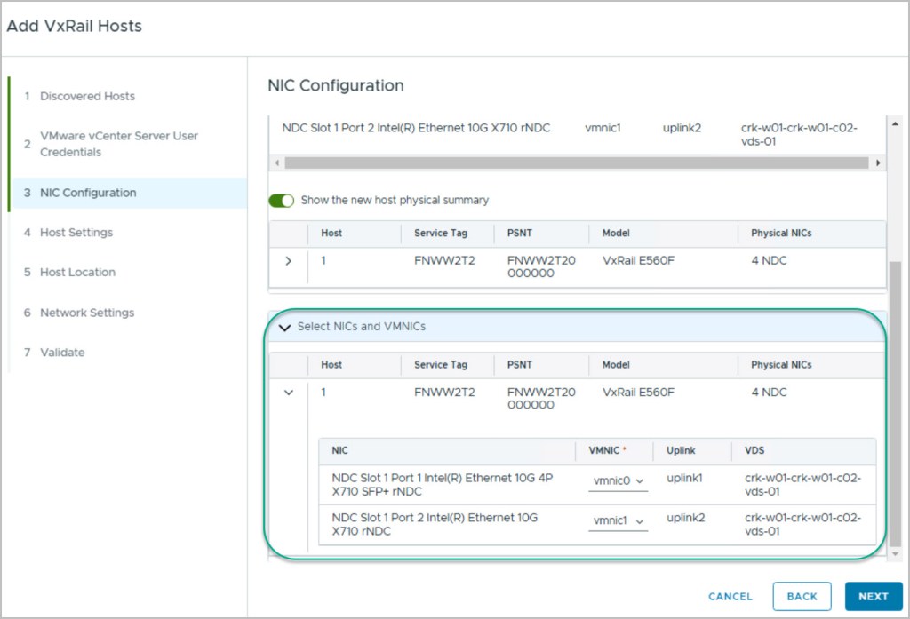Collapse the Select NICs and VMNICs section

tap(285, 327)
